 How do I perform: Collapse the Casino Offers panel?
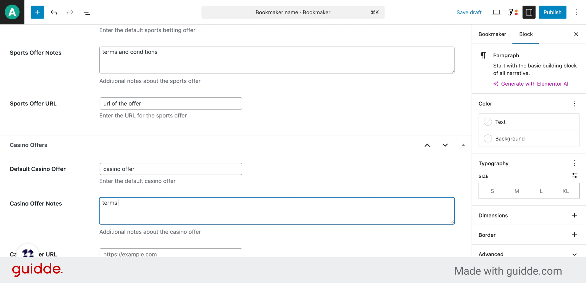(463, 145)
